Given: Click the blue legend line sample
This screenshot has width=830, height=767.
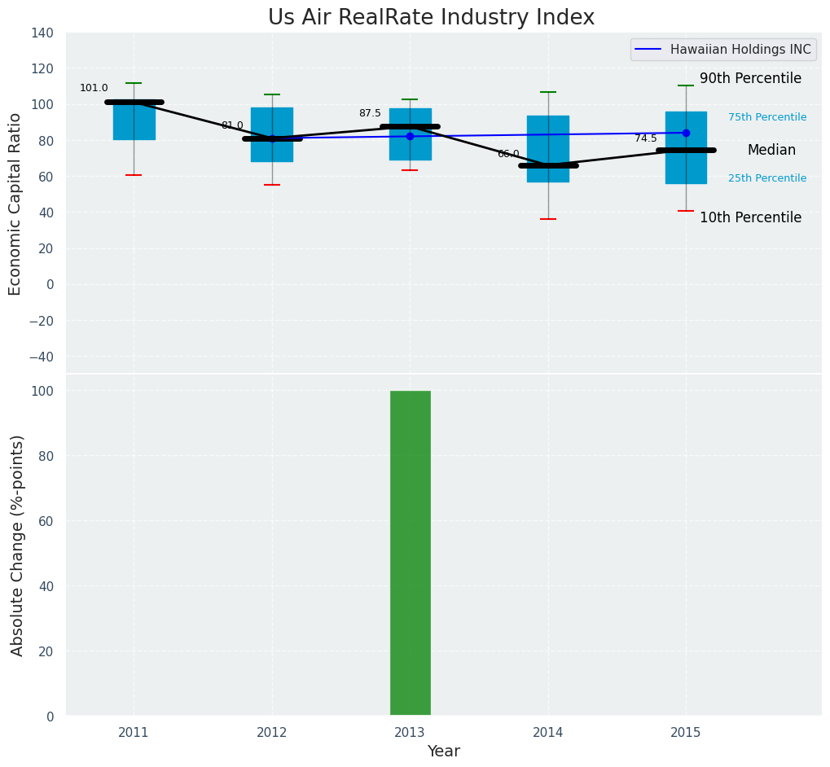Looking at the screenshot, I should tap(649, 50).
